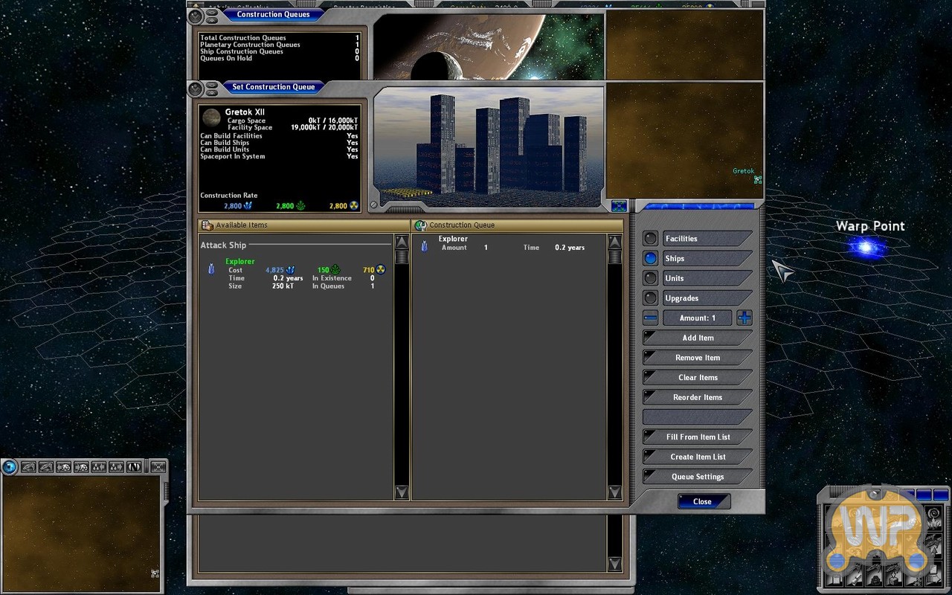Click the blue globe button on minimap panel
This screenshot has width=952, height=595.
point(10,467)
